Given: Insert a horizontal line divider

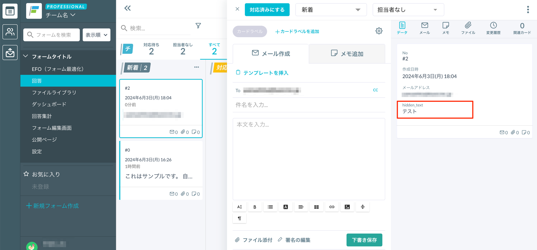Looking at the screenshot, I should point(363,207).
